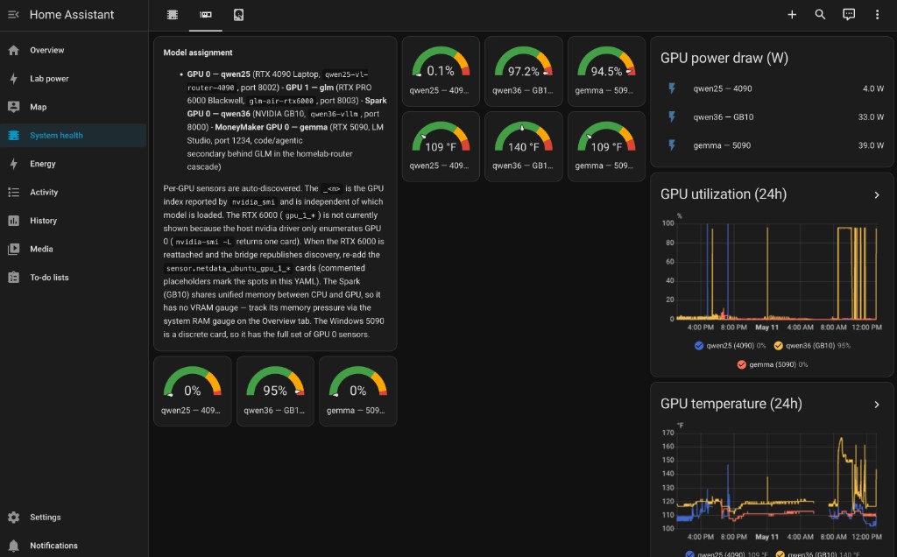897x557 pixels.
Task: Switch to the disk drive dashboard tab
Action: pyautogui.click(x=238, y=15)
